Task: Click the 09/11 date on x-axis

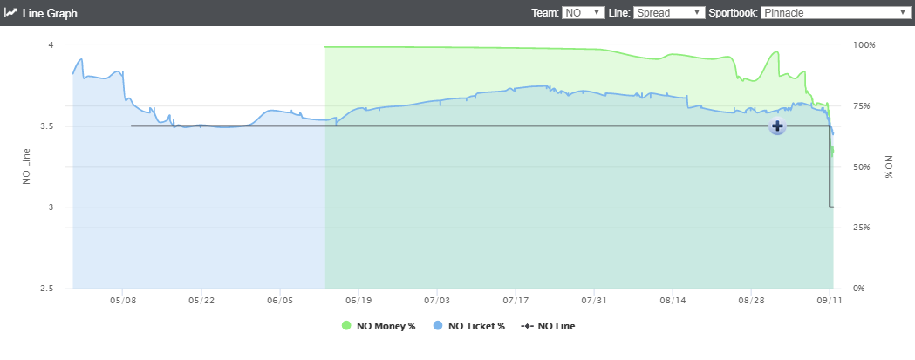Action: 830,302
